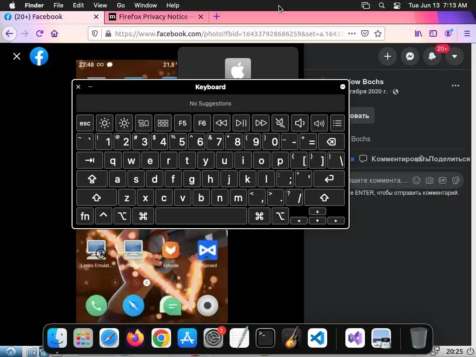This screenshot has width=476, height=357.
Task: Close the Facebook photo viewer
Action: [x=17, y=56]
